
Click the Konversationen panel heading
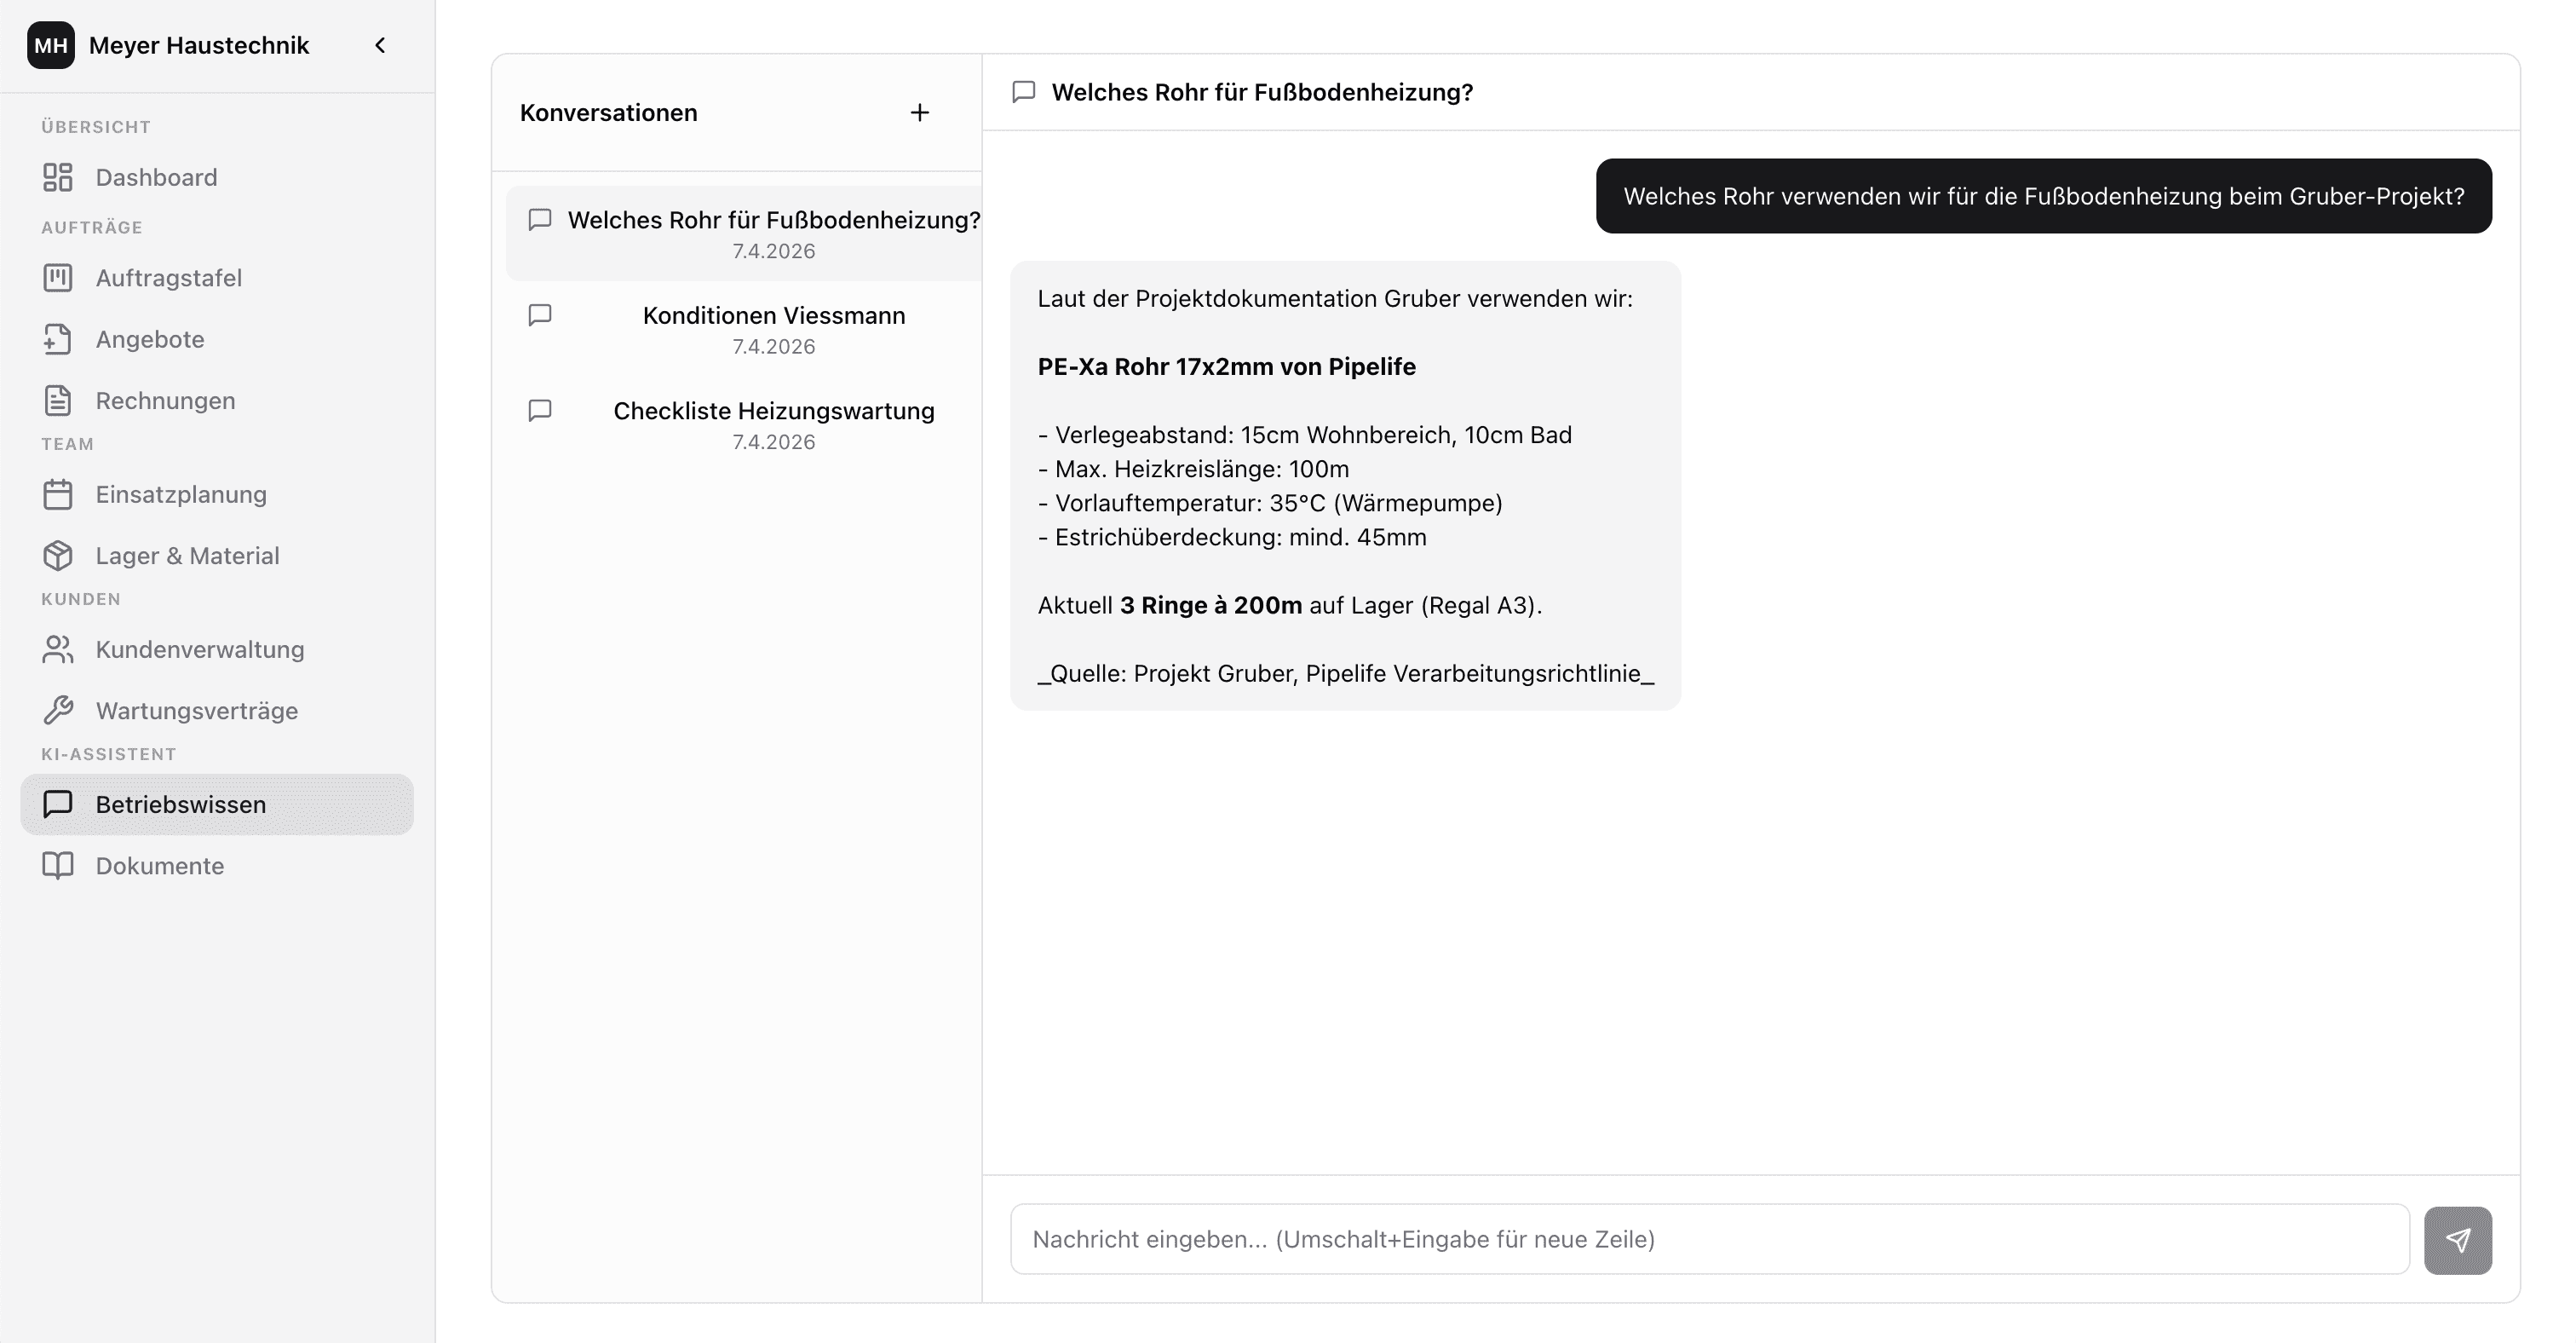point(609,112)
